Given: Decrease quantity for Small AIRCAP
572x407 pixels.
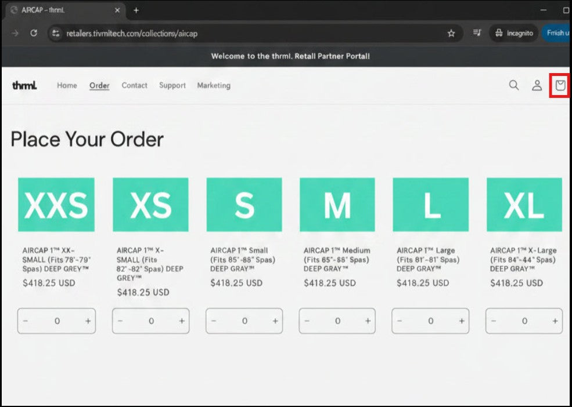Looking at the screenshot, I should click(214, 321).
